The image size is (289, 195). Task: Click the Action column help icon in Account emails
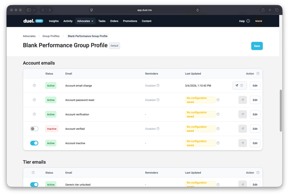point(258,74)
